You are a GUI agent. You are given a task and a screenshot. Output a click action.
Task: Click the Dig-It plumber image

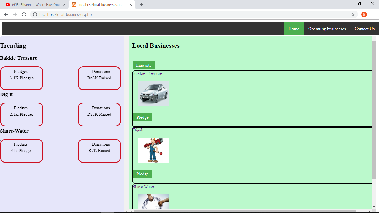pos(153,150)
